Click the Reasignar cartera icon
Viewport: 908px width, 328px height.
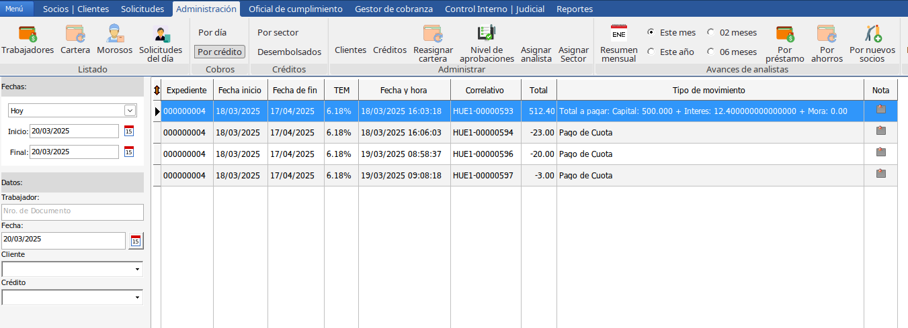433,34
